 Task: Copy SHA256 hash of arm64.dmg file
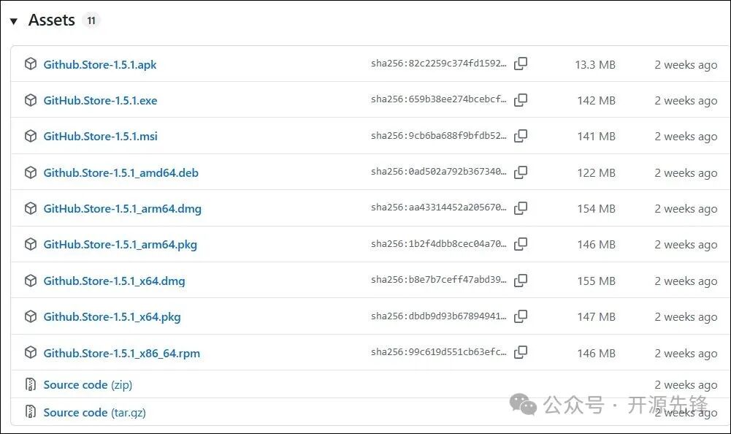tap(521, 208)
